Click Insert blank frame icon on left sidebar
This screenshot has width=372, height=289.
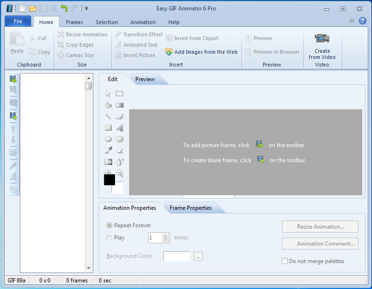[x=13, y=116]
